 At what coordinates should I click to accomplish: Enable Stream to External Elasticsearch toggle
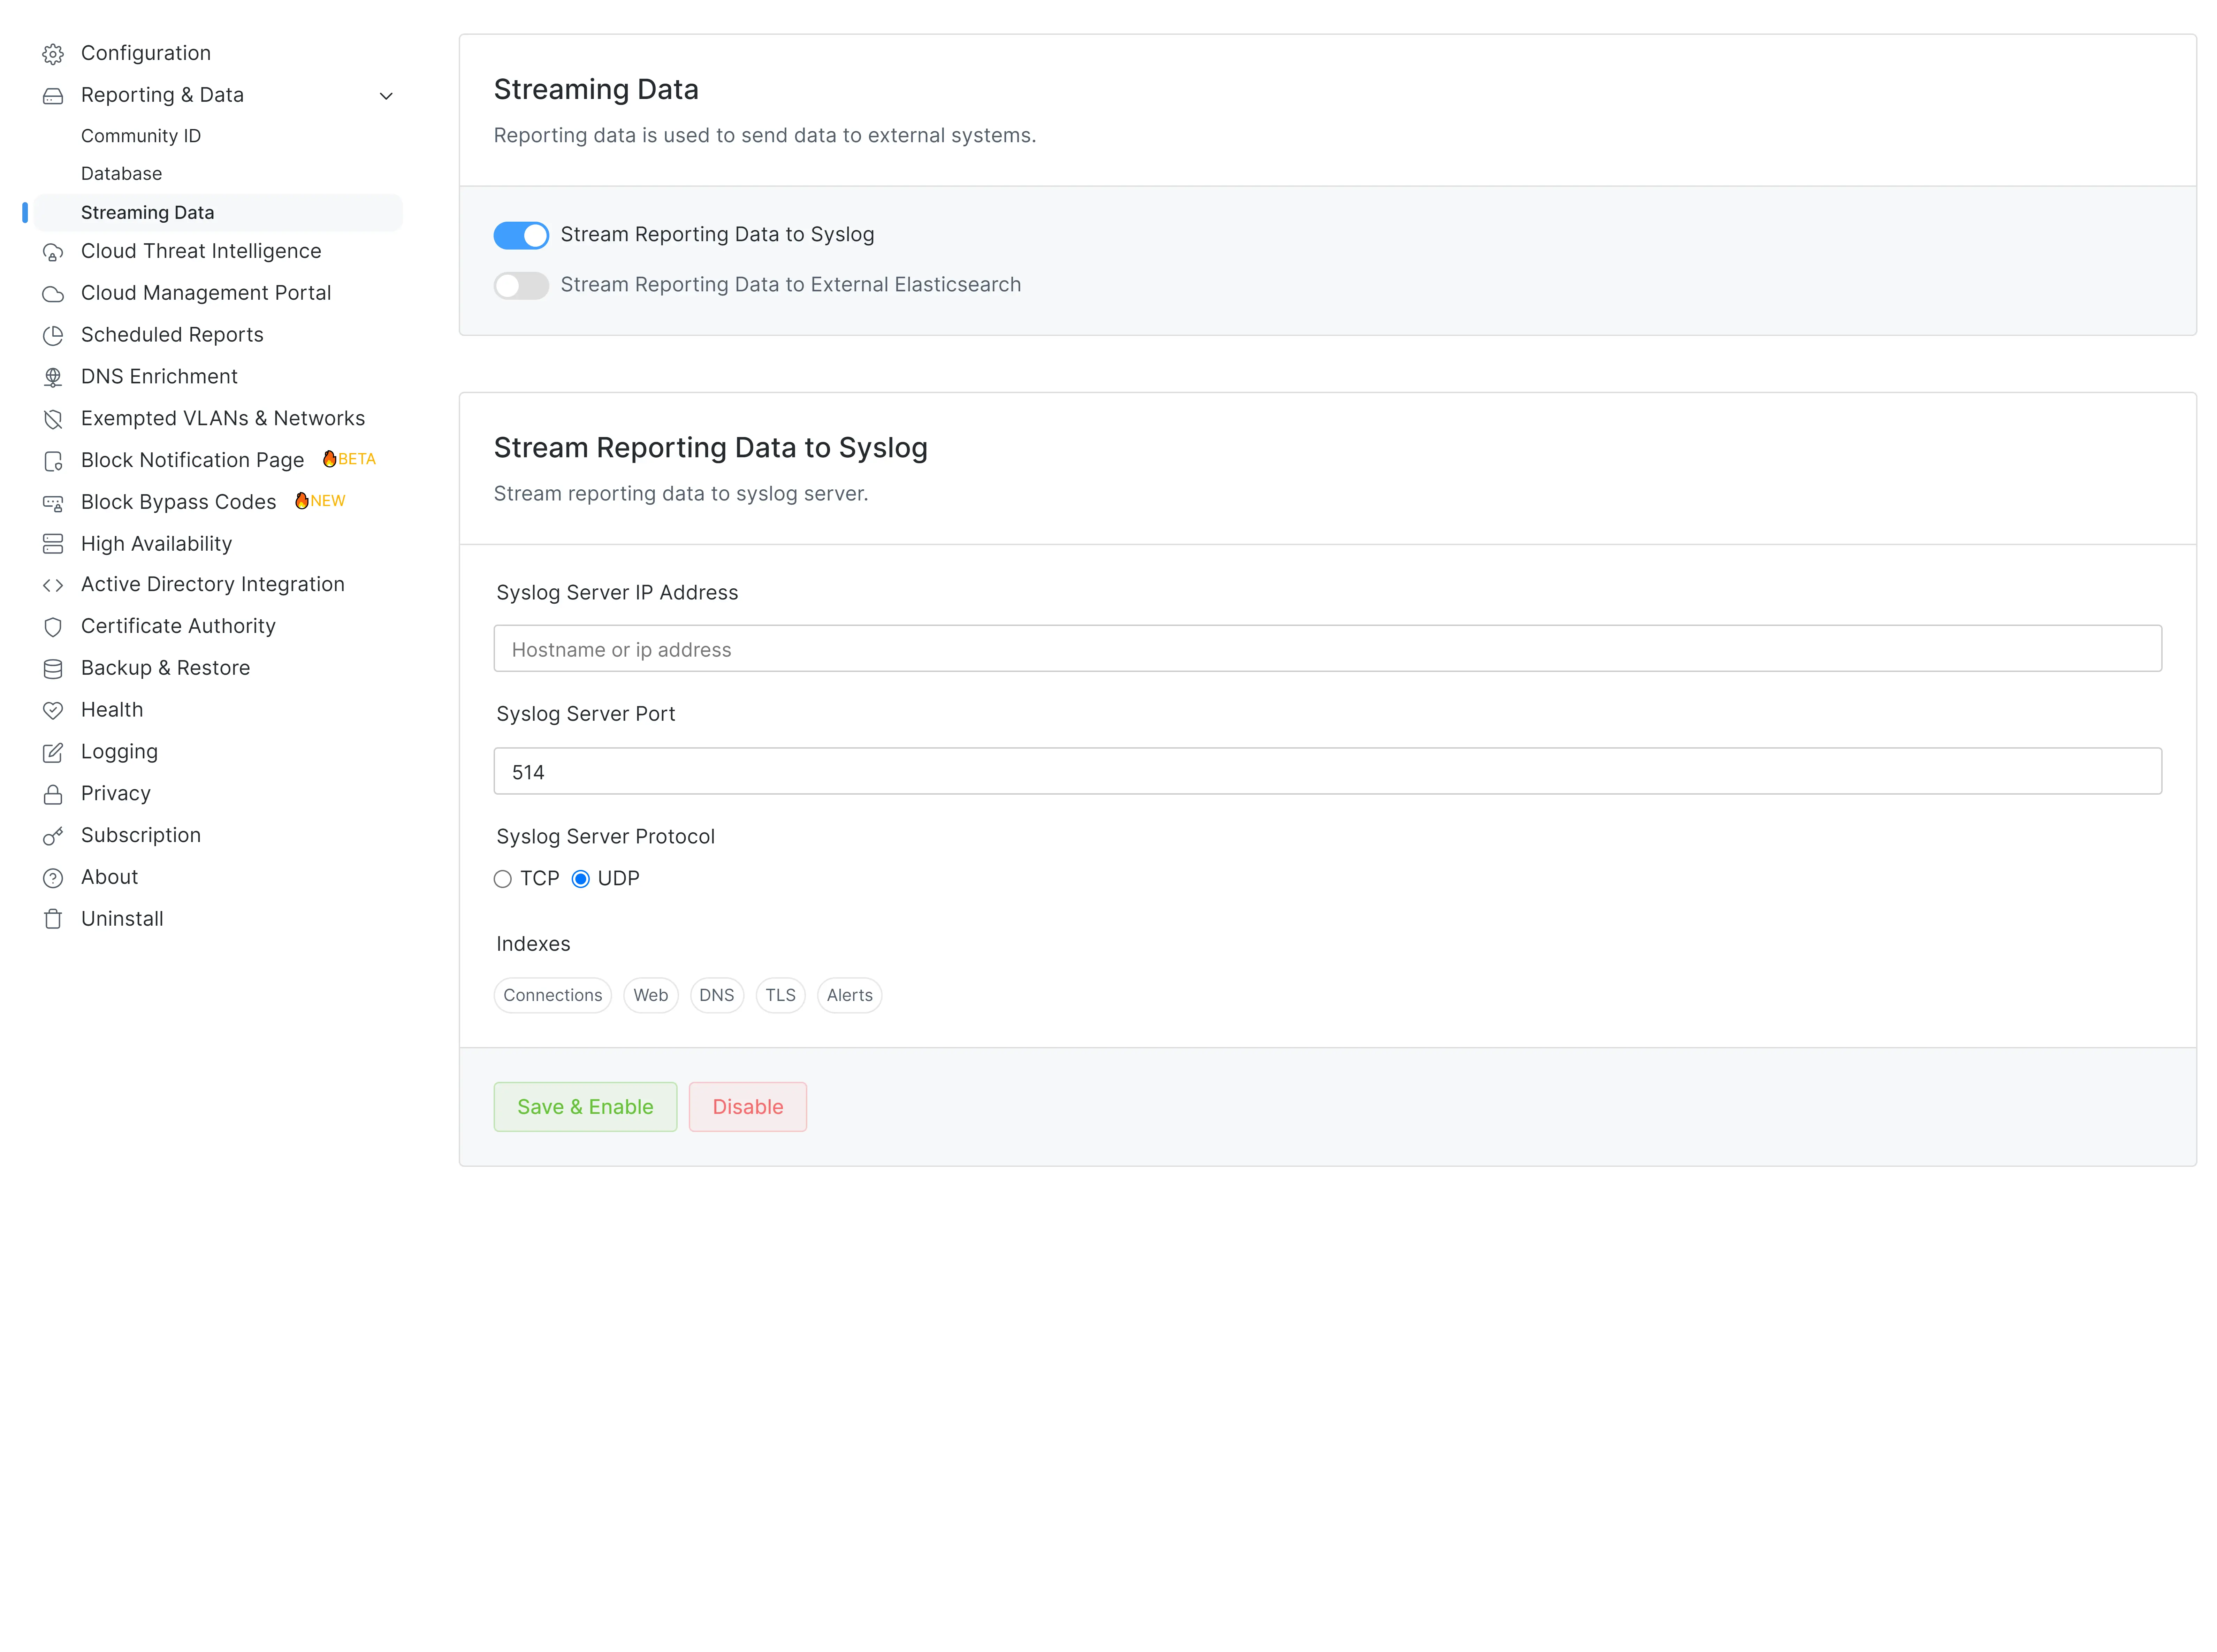point(521,286)
